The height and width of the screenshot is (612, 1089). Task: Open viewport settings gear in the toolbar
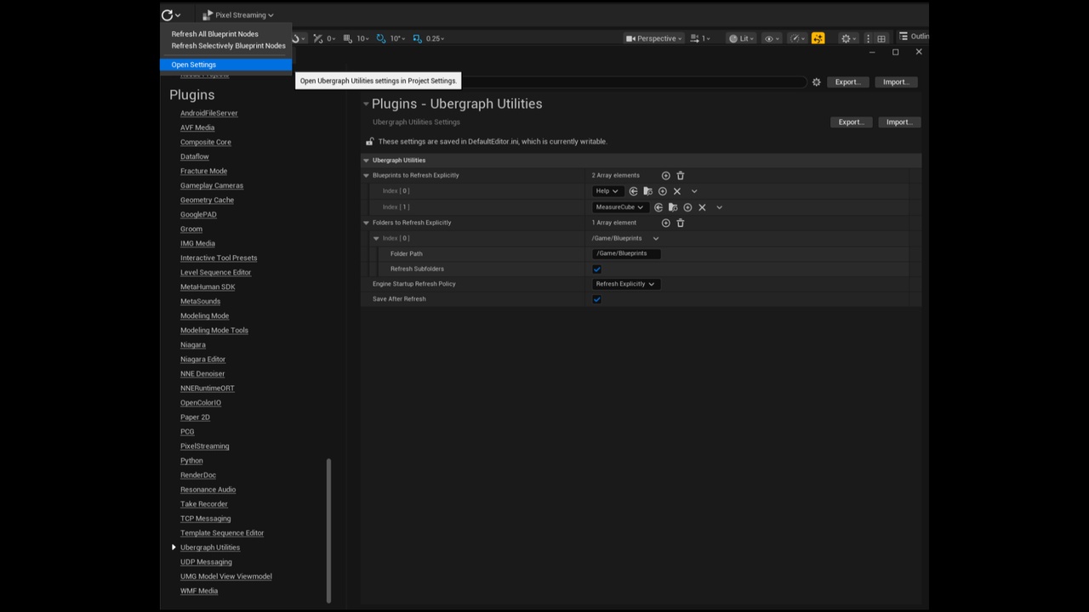[847, 38]
